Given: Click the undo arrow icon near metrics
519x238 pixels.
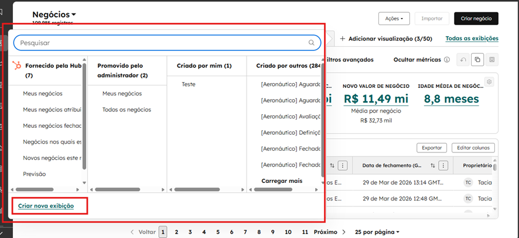Looking at the screenshot, I should [x=463, y=60].
